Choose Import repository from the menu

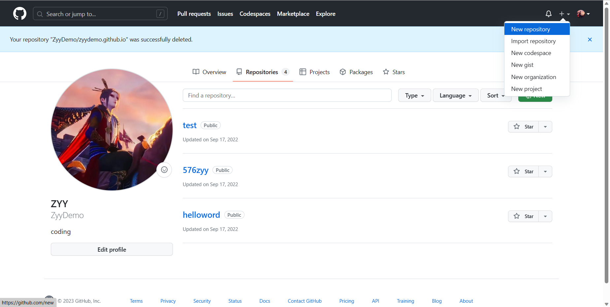[x=537, y=41]
